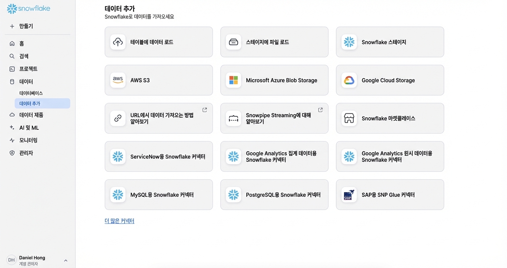Viewport: 507px width, 268px height.
Task: Click the home icon in sidebar
Action: [x=12, y=43]
